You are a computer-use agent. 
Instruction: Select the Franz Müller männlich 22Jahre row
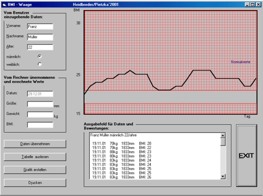114,135
